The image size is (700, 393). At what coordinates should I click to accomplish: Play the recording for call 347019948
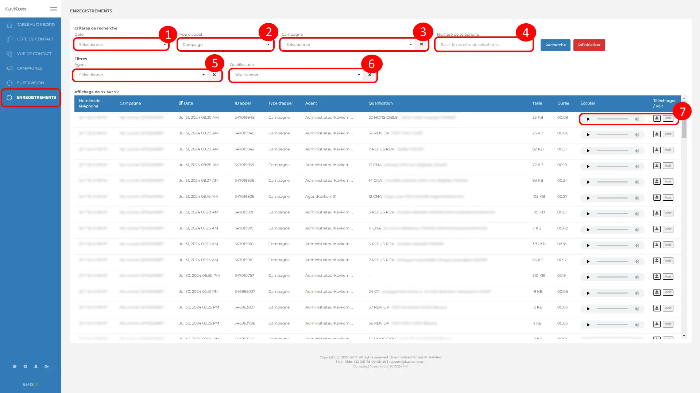point(588,119)
